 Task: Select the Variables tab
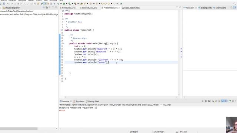tap(190, 8)
